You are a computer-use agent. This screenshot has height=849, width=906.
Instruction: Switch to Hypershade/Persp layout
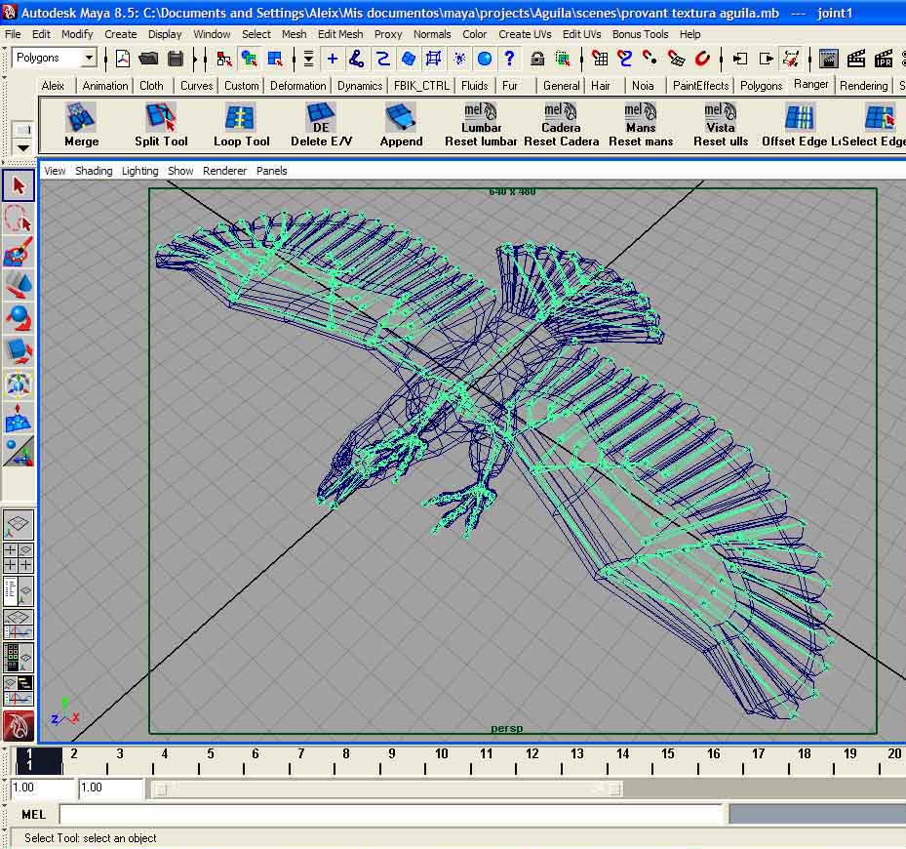coord(19,658)
